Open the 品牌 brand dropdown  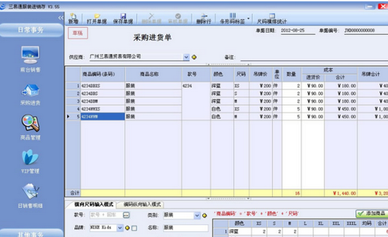[x=120, y=228]
